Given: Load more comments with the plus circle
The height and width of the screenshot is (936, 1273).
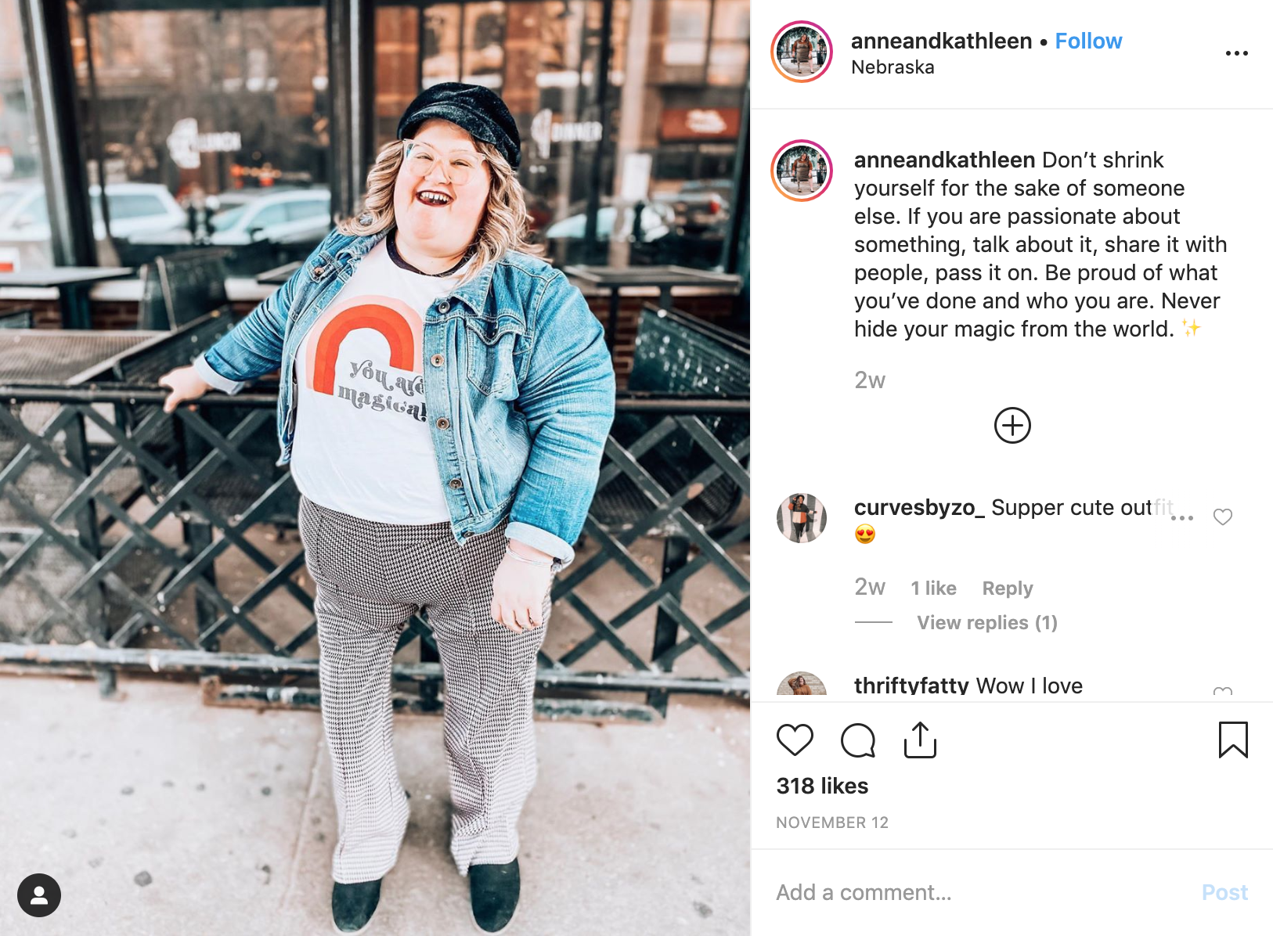Looking at the screenshot, I should click(1012, 426).
